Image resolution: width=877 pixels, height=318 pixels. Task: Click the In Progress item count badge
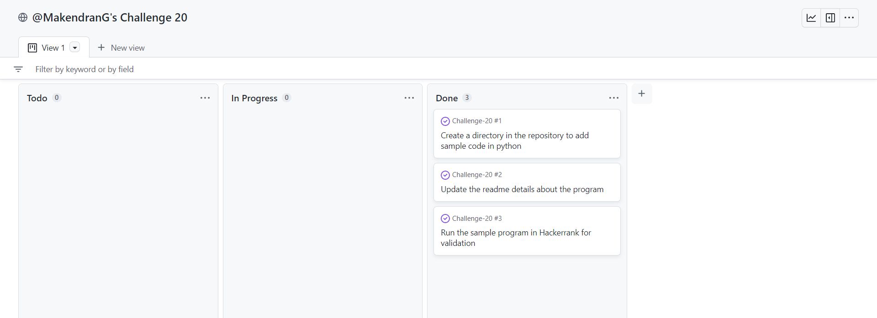(x=286, y=98)
